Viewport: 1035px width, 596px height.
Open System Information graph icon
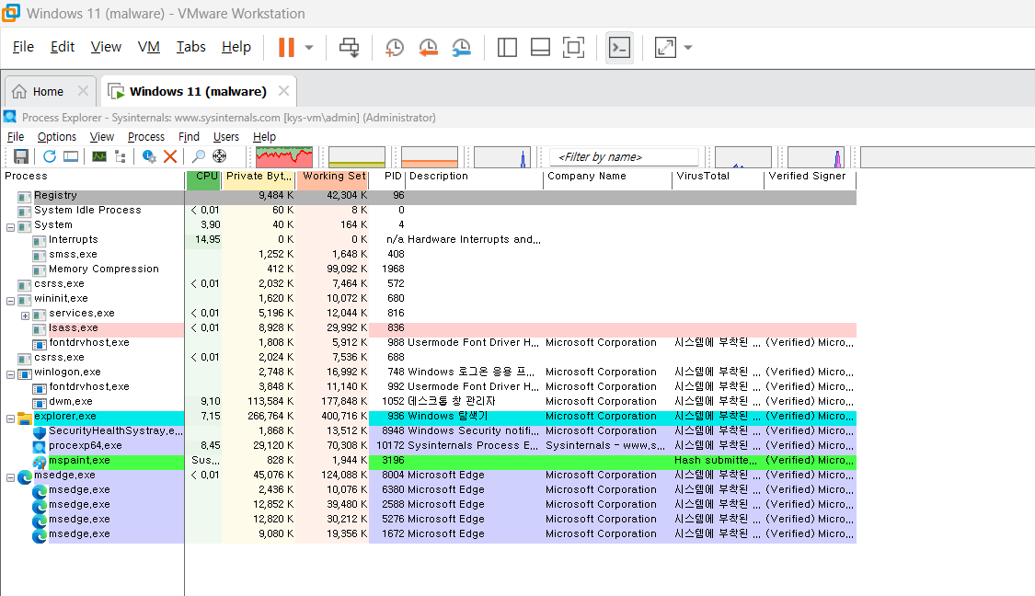coord(99,156)
